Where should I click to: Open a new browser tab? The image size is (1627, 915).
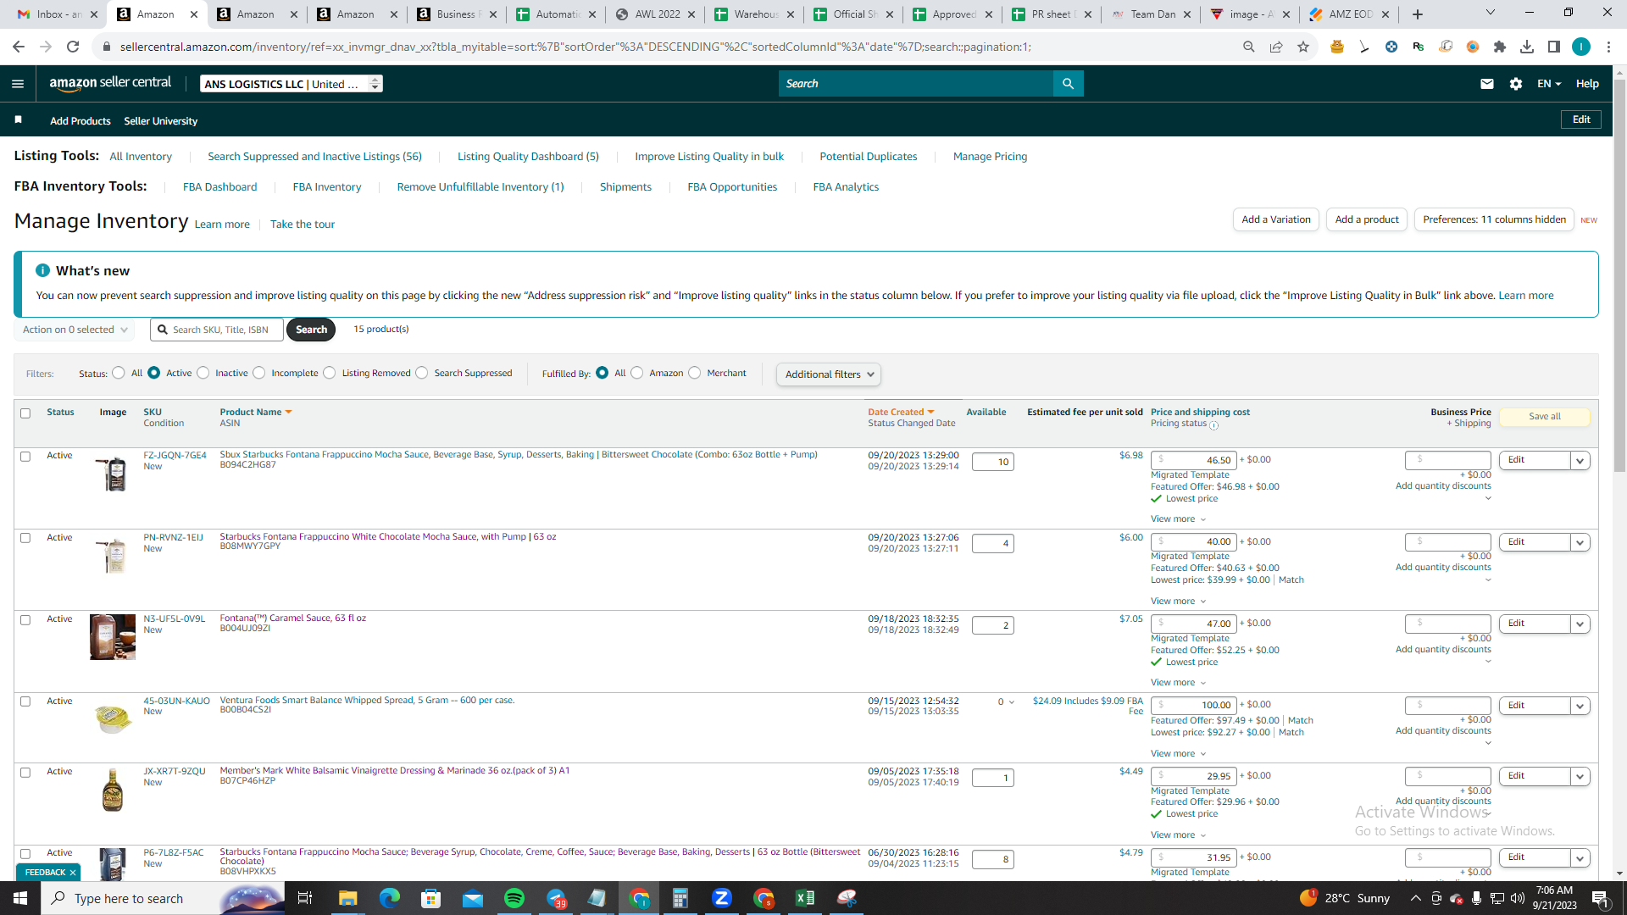tap(1418, 14)
